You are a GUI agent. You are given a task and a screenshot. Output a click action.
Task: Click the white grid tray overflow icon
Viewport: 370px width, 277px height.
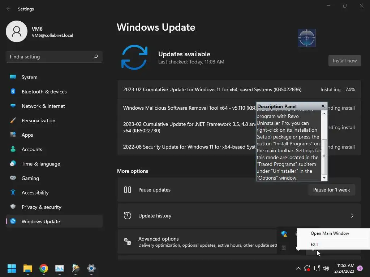tap(284, 248)
